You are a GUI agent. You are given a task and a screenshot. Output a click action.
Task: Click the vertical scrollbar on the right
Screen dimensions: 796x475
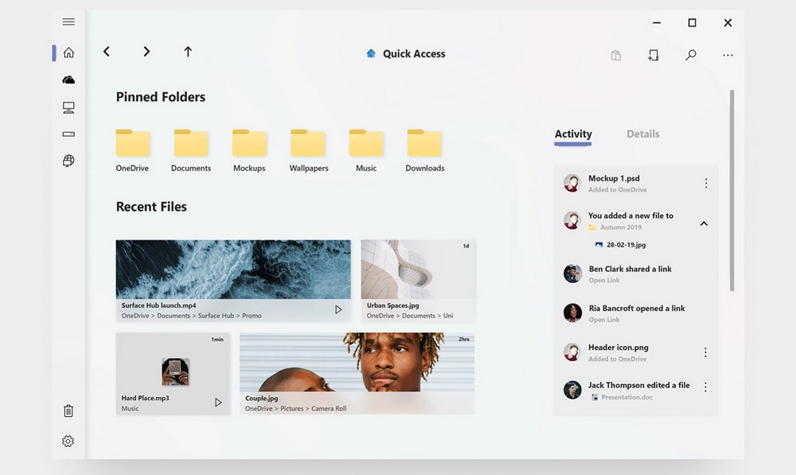(732, 190)
